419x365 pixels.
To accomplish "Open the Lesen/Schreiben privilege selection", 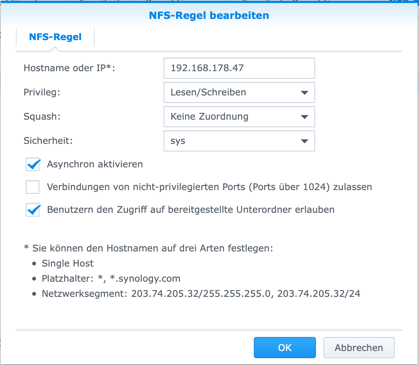I will tap(233, 92).
